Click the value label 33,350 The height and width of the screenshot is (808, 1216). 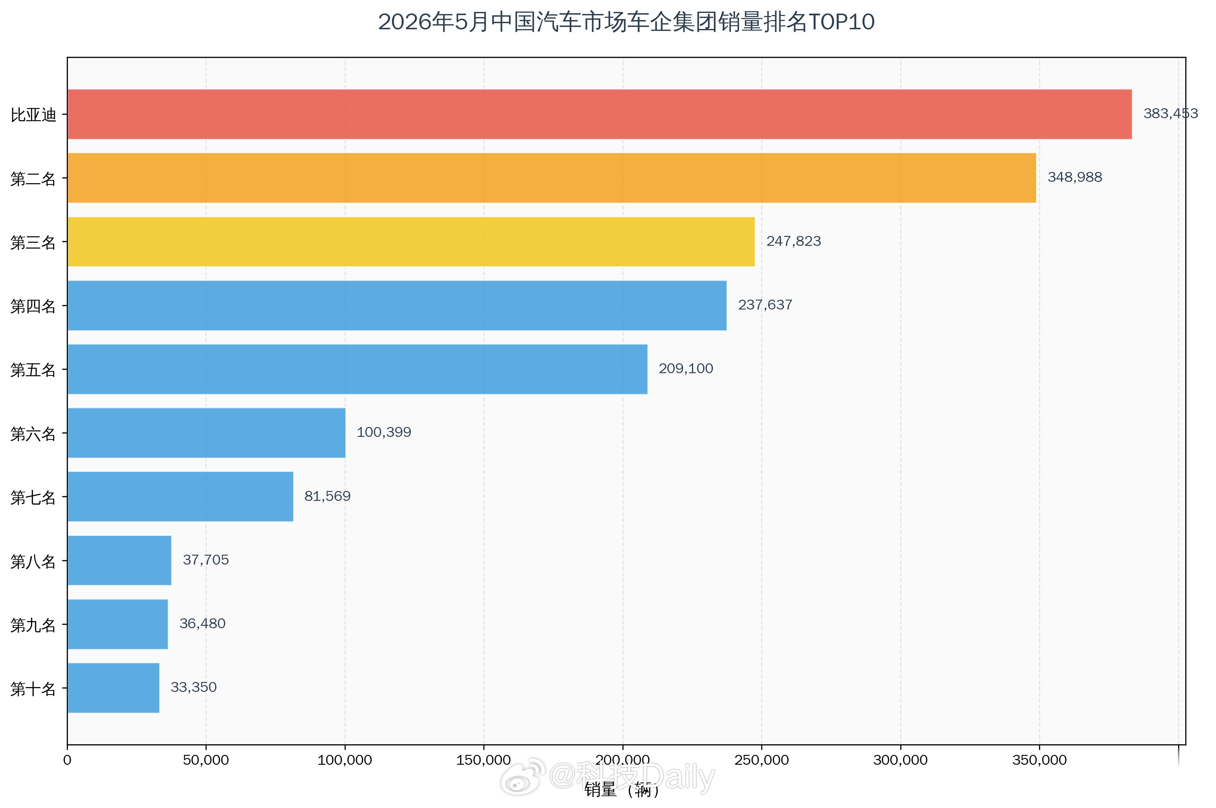pos(194,687)
